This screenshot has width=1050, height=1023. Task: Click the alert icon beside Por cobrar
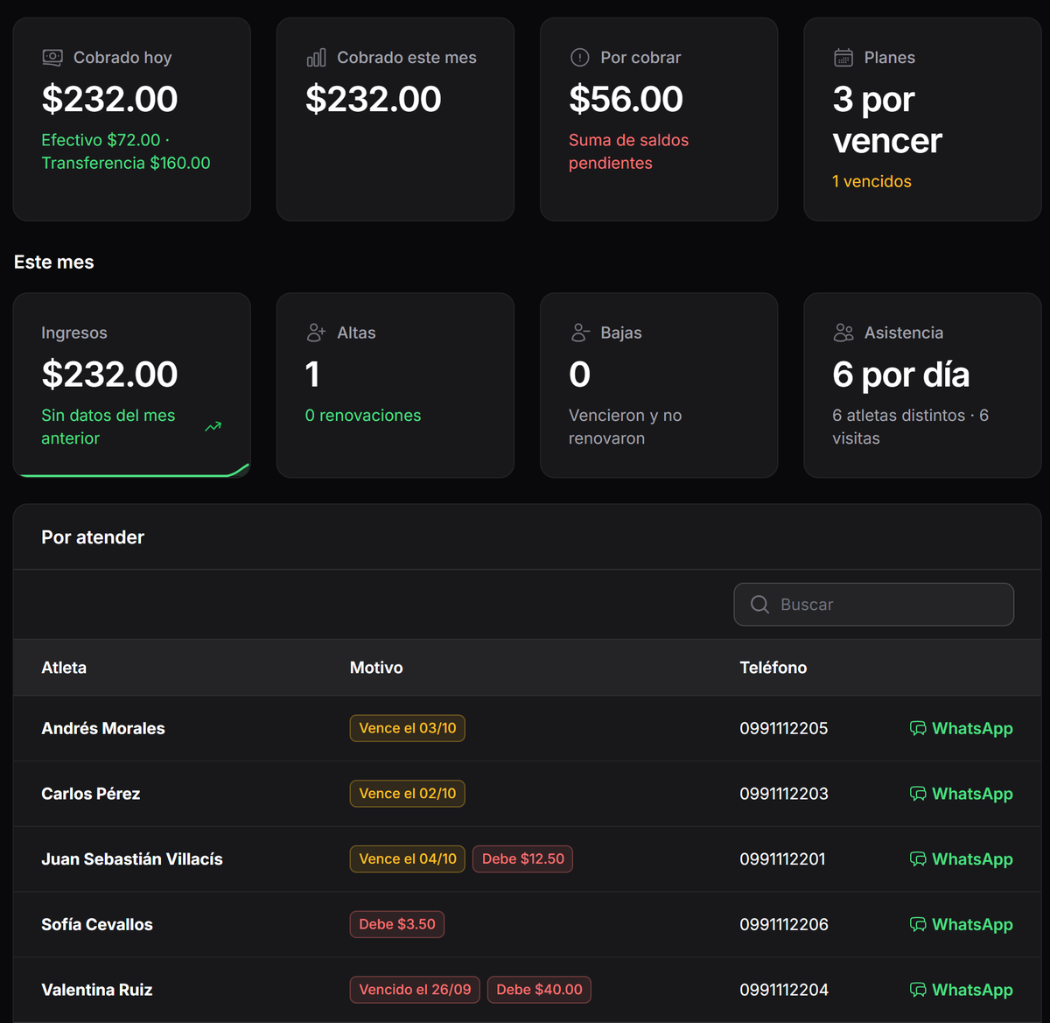[x=579, y=58]
